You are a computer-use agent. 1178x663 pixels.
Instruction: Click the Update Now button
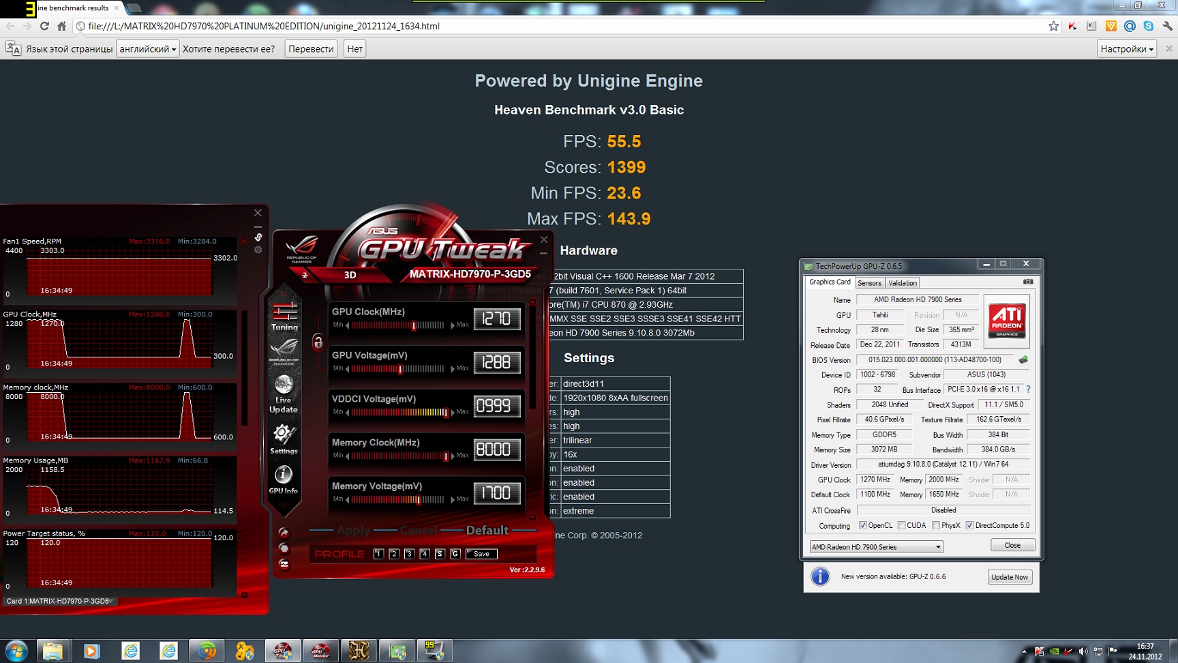(1010, 577)
